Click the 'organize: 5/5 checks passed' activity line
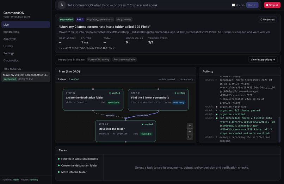Viewport: 284px width, 184px height. click(240, 110)
